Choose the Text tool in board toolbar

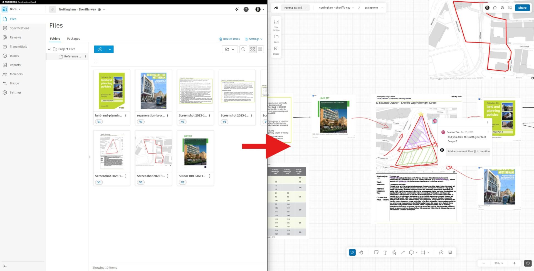point(385,252)
